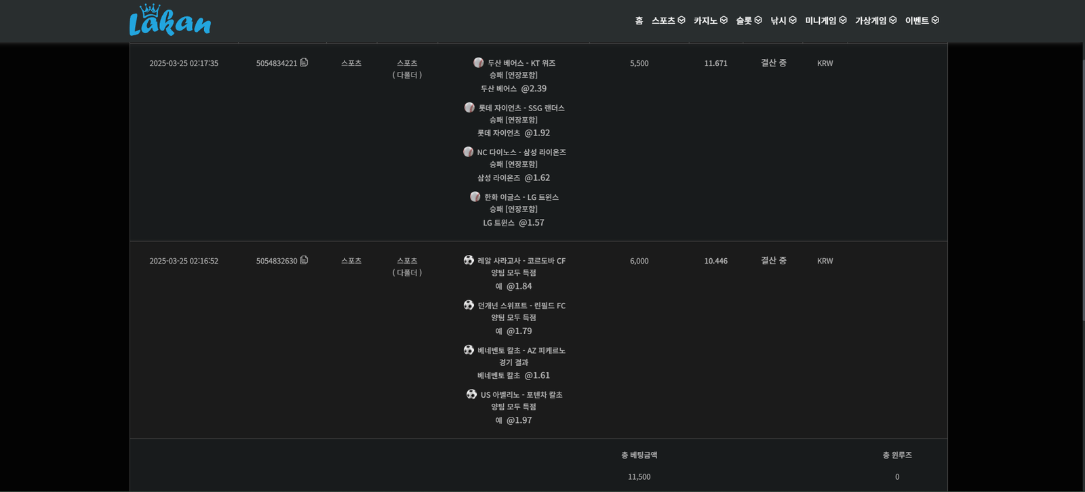Click soccer ball icon for US 아벨리노 match
This screenshot has width=1085, height=492.
point(471,394)
